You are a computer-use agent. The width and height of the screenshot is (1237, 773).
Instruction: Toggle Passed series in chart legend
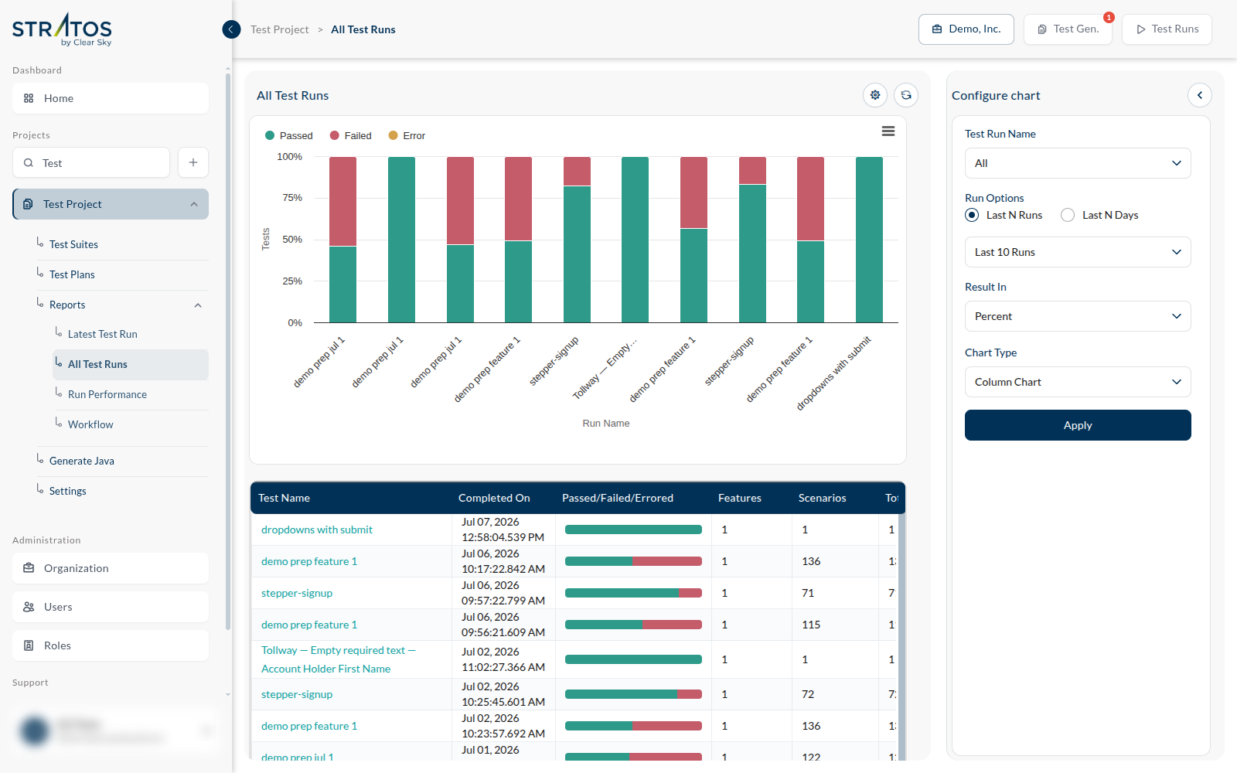[288, 135]
